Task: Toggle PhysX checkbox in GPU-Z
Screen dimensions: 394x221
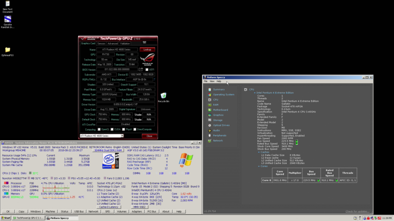Action: coord(124,130)
